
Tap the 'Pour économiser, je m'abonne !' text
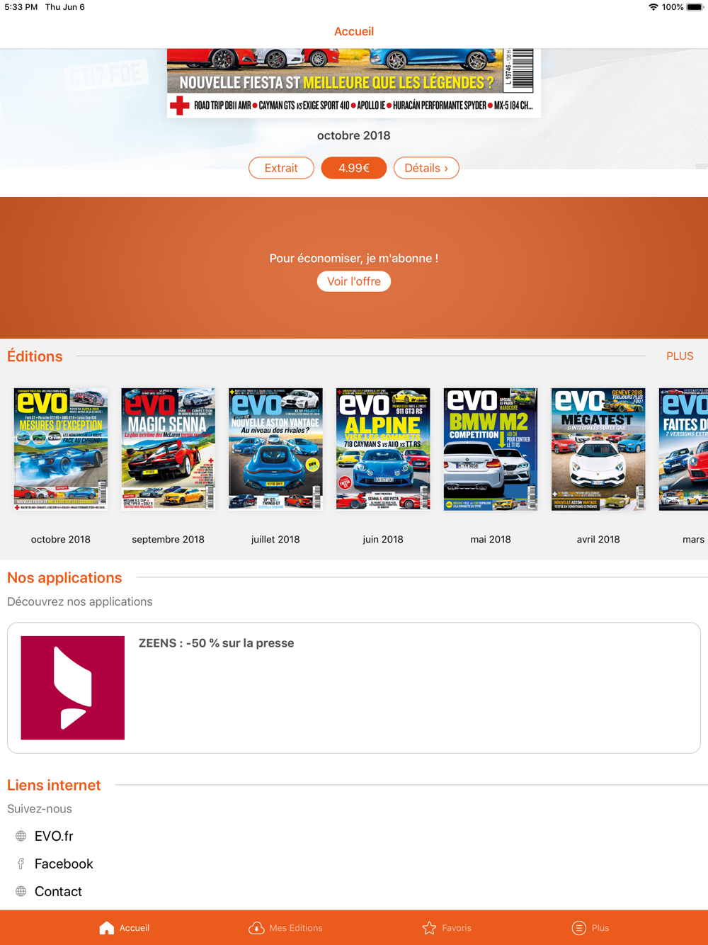[x=354, y=259]
